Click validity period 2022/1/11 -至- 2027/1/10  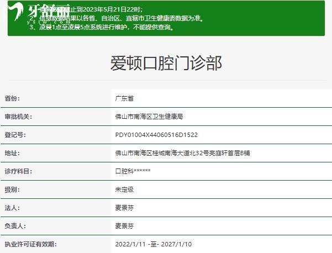[x=154, y=244]
